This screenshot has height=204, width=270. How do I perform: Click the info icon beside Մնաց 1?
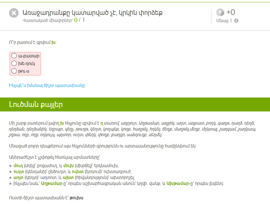(x=236, y=21)
